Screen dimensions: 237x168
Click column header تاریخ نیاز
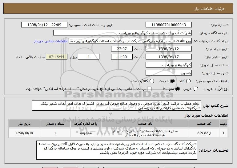pyautogui.click(x=24, y=124)
